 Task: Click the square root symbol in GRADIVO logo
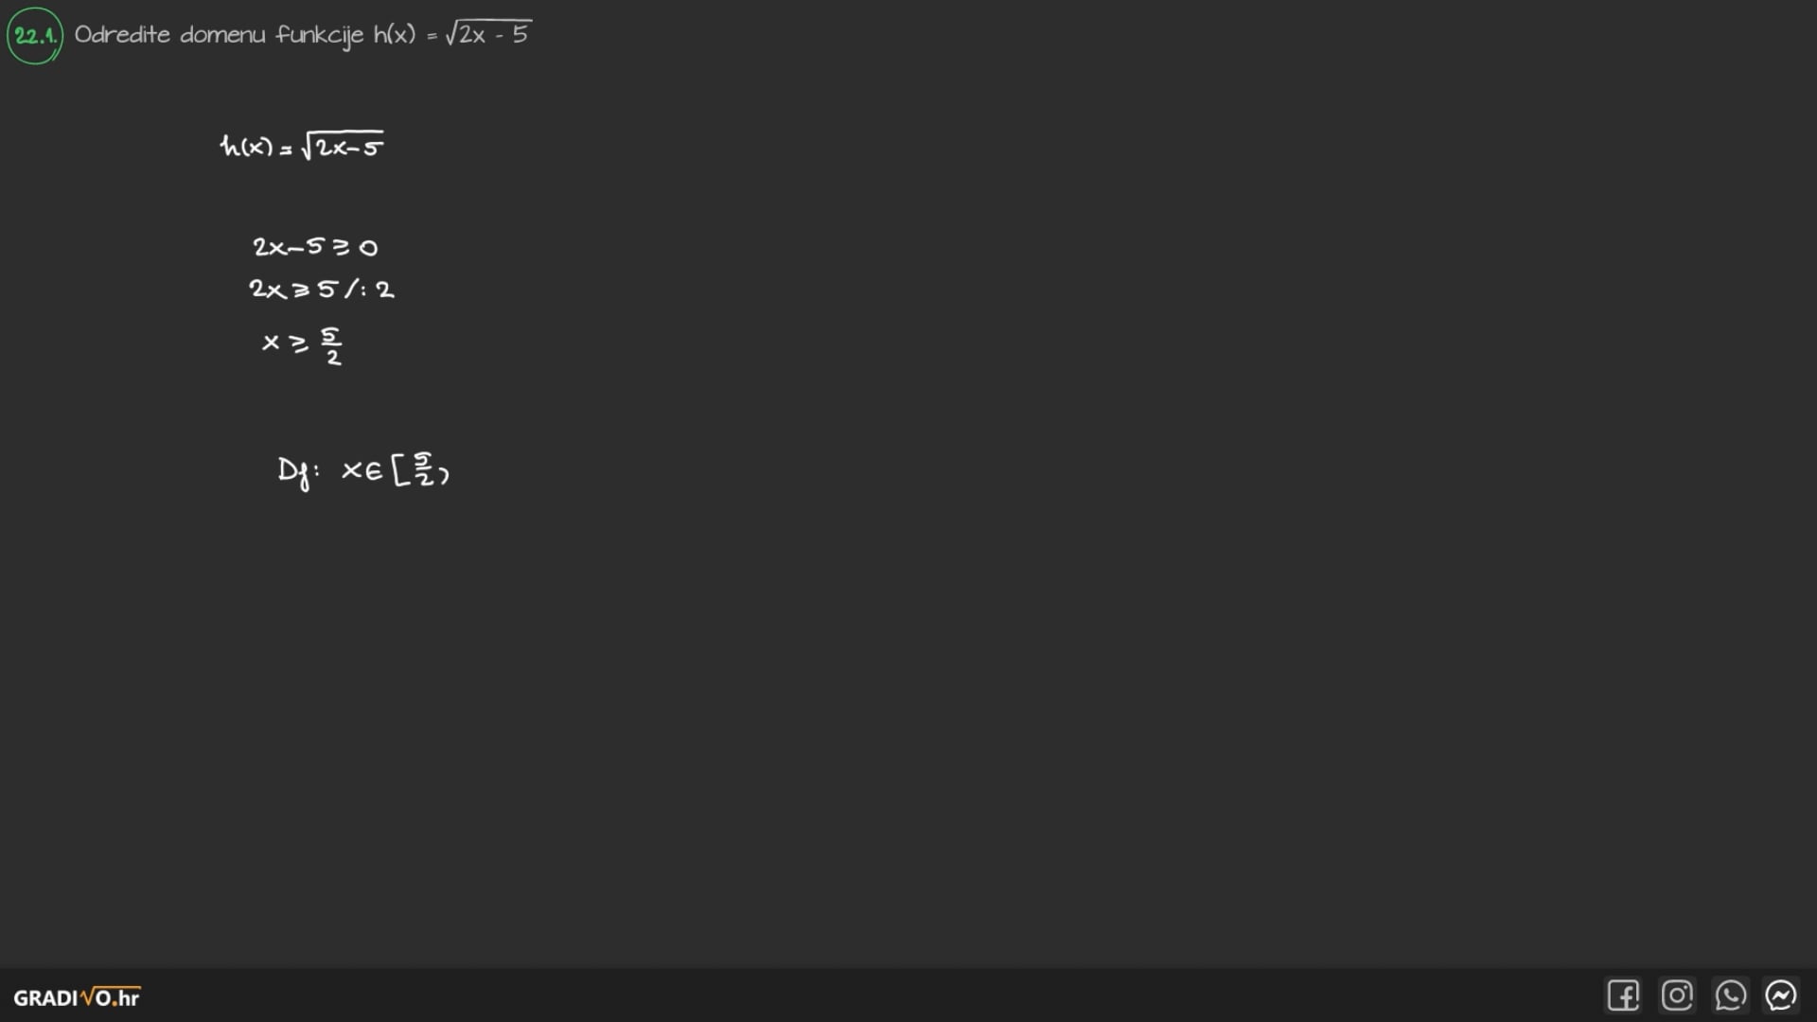86,996
